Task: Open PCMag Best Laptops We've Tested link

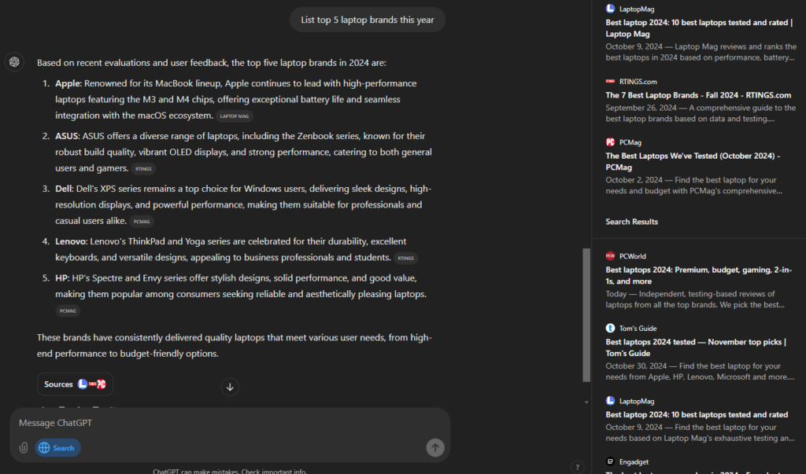Action: click(693, 161)
